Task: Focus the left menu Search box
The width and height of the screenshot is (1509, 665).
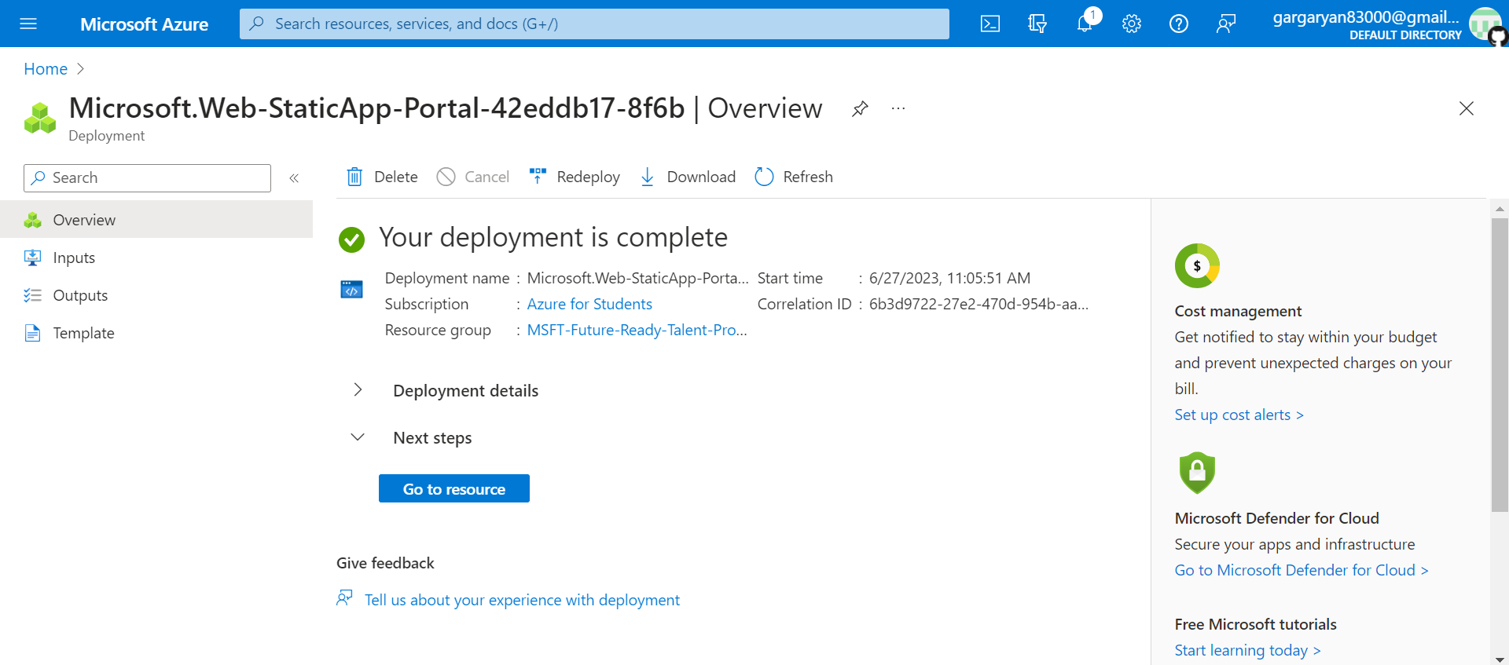Action: coord(147,178)
